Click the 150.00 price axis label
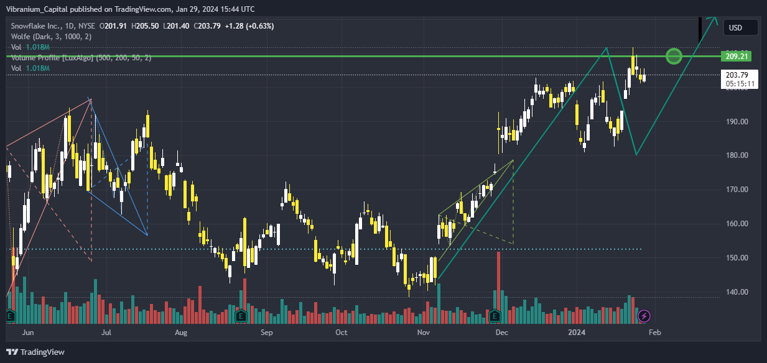 736,258
